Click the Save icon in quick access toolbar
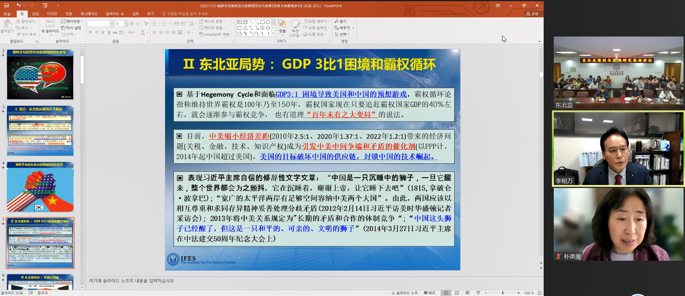 click(6, 6)
